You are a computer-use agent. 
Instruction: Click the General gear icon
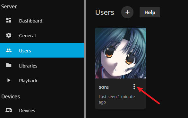[x=9, y=35]
